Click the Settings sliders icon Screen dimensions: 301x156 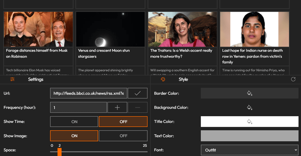click(12, 79)
